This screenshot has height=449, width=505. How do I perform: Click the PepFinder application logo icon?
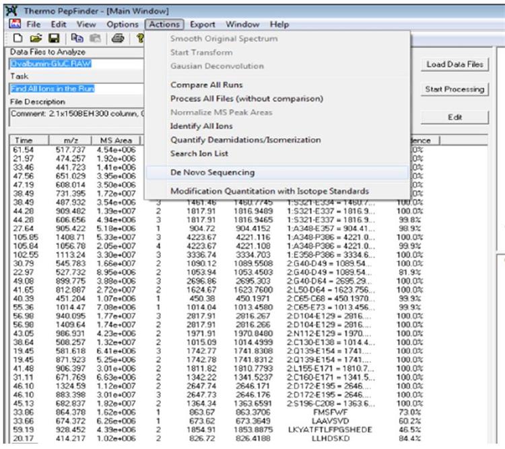(11, 11)
